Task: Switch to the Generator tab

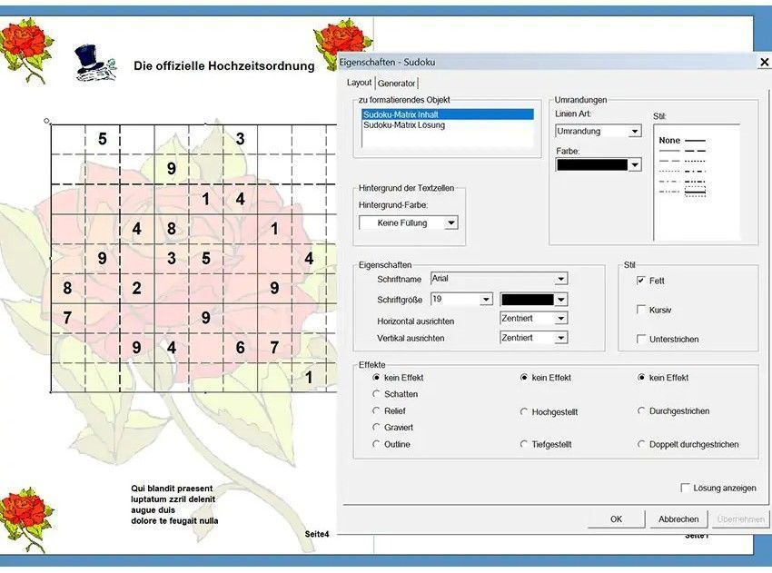Action: coord(396,83)
